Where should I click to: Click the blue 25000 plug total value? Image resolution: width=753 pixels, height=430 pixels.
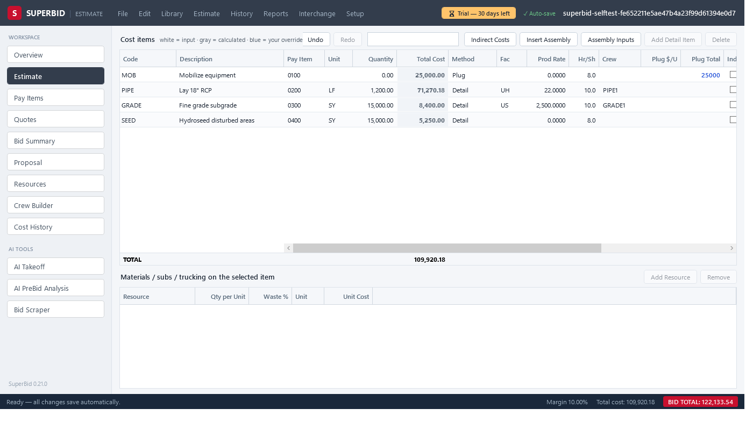(x=711, y=75)
